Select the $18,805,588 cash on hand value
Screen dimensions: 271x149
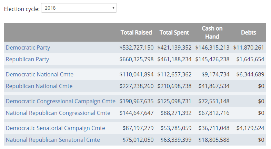pos(214,140)
